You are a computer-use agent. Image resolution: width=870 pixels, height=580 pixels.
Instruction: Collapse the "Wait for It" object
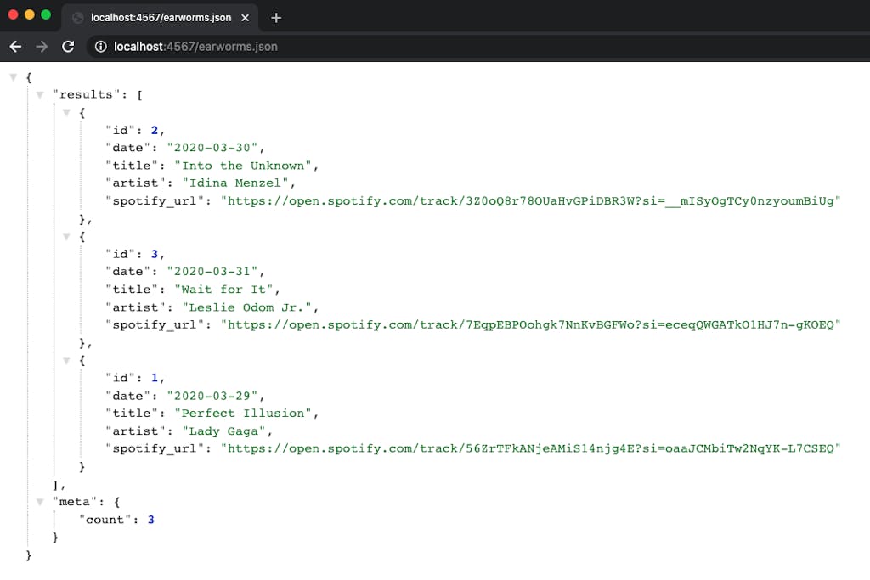coord(66,236)
